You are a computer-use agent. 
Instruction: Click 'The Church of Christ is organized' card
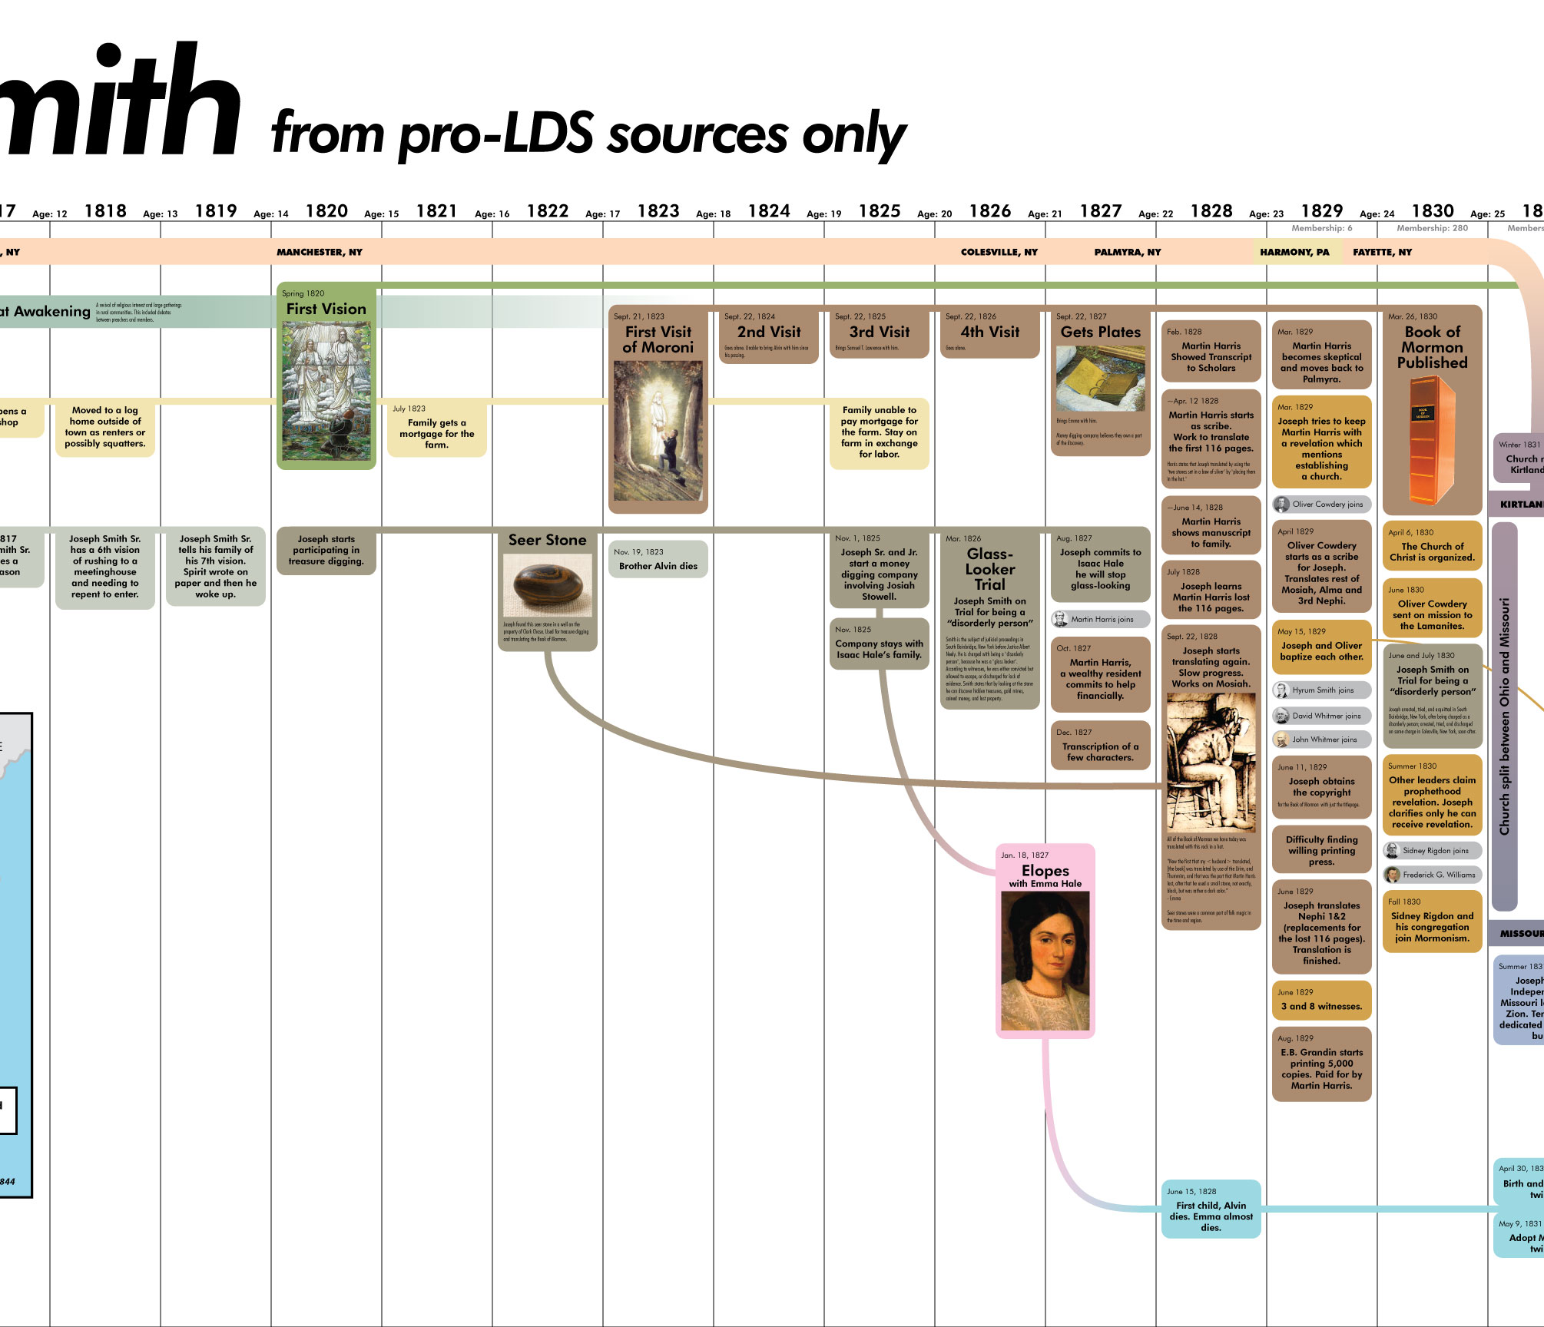[1433, 545]
